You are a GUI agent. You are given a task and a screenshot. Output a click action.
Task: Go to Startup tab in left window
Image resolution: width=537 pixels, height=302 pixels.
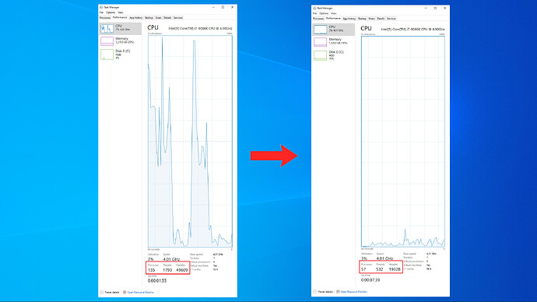[149, 18]
